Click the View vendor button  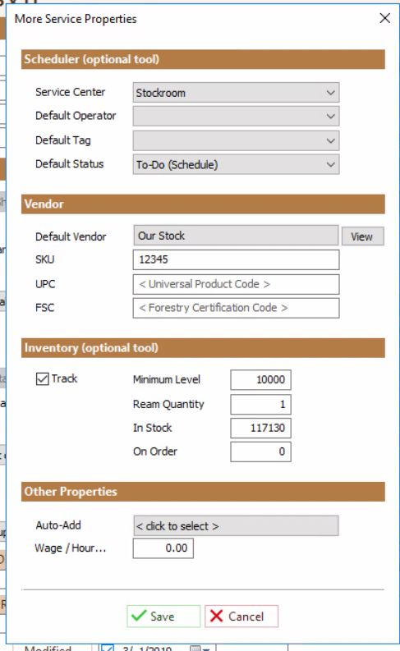click(362, 236)
